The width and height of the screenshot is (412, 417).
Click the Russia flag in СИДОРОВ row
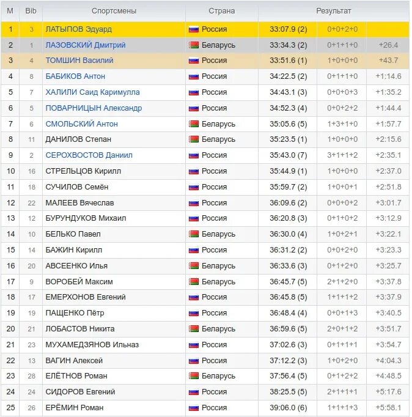(x=194, y=392)
